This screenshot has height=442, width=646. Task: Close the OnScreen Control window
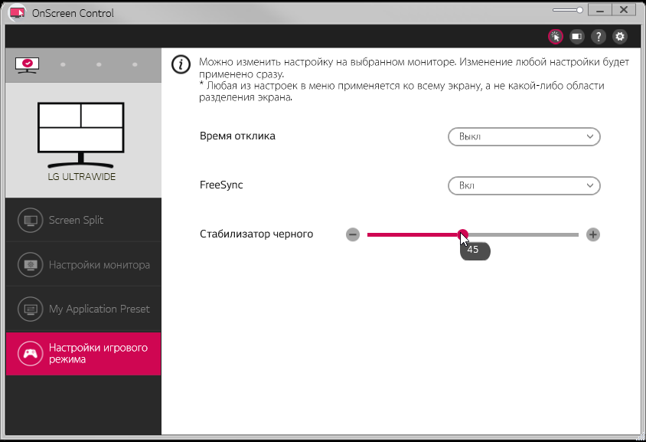coord(623,10)
